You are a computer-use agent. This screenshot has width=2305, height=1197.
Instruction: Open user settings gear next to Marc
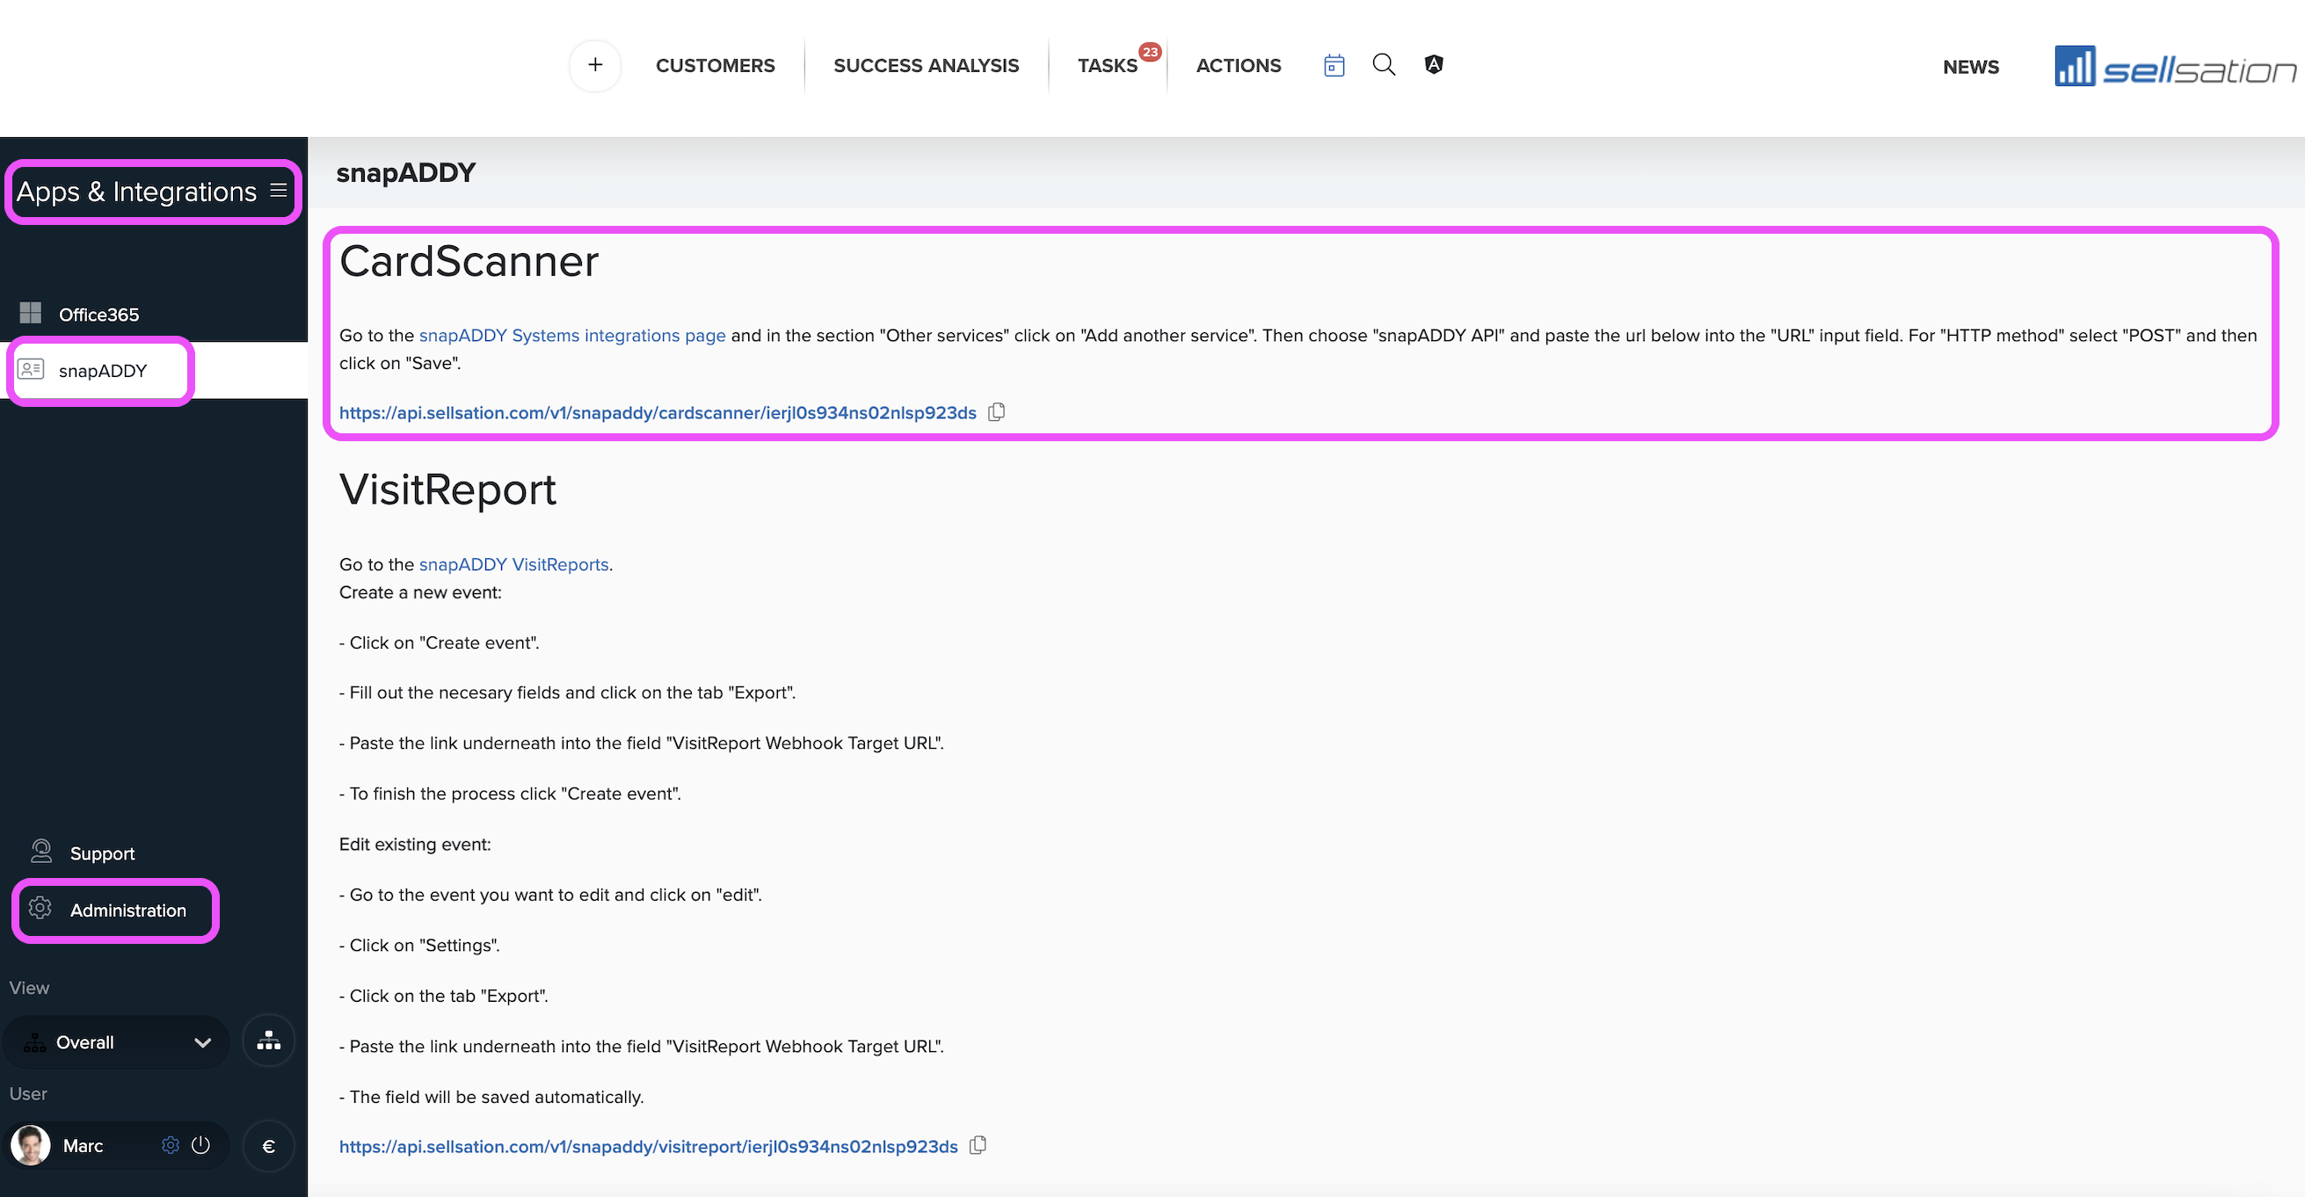tap(170, 1145)
